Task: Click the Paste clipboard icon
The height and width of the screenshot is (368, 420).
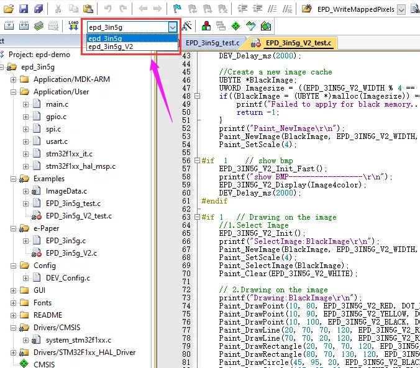Action: click(88, 9)
